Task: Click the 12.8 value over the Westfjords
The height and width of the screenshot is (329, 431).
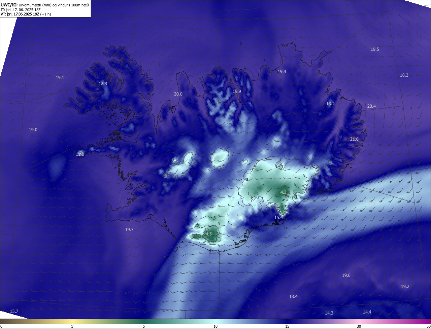Action: point(103,83)
